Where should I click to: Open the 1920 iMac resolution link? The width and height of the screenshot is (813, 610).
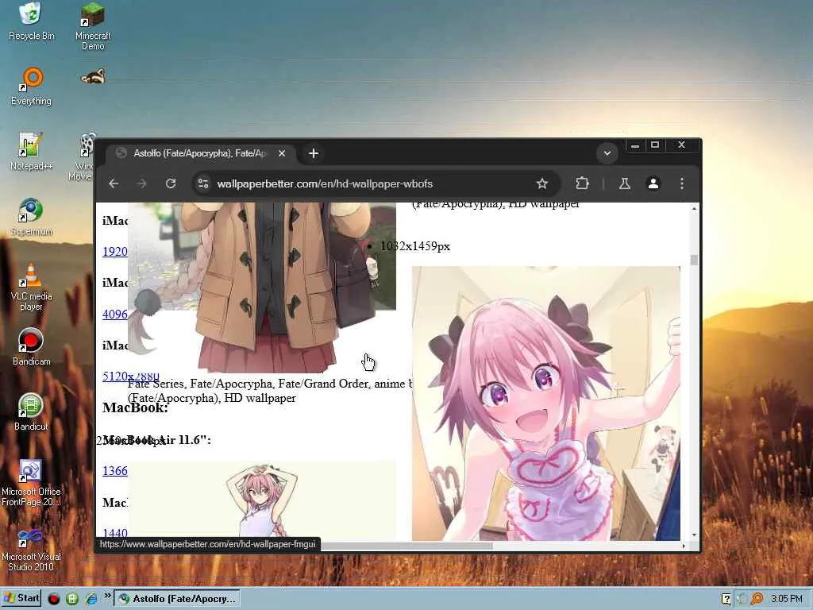[115, 252]
